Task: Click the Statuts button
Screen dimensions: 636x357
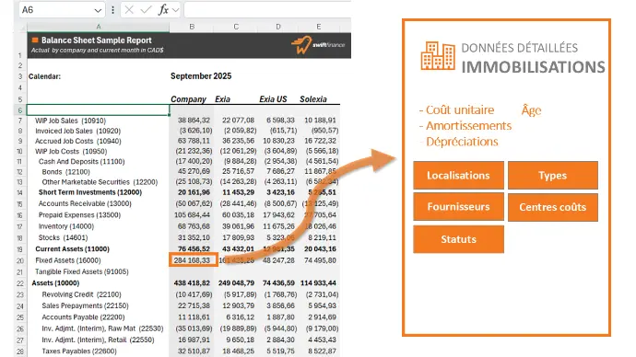Action: tap(458, 239)
